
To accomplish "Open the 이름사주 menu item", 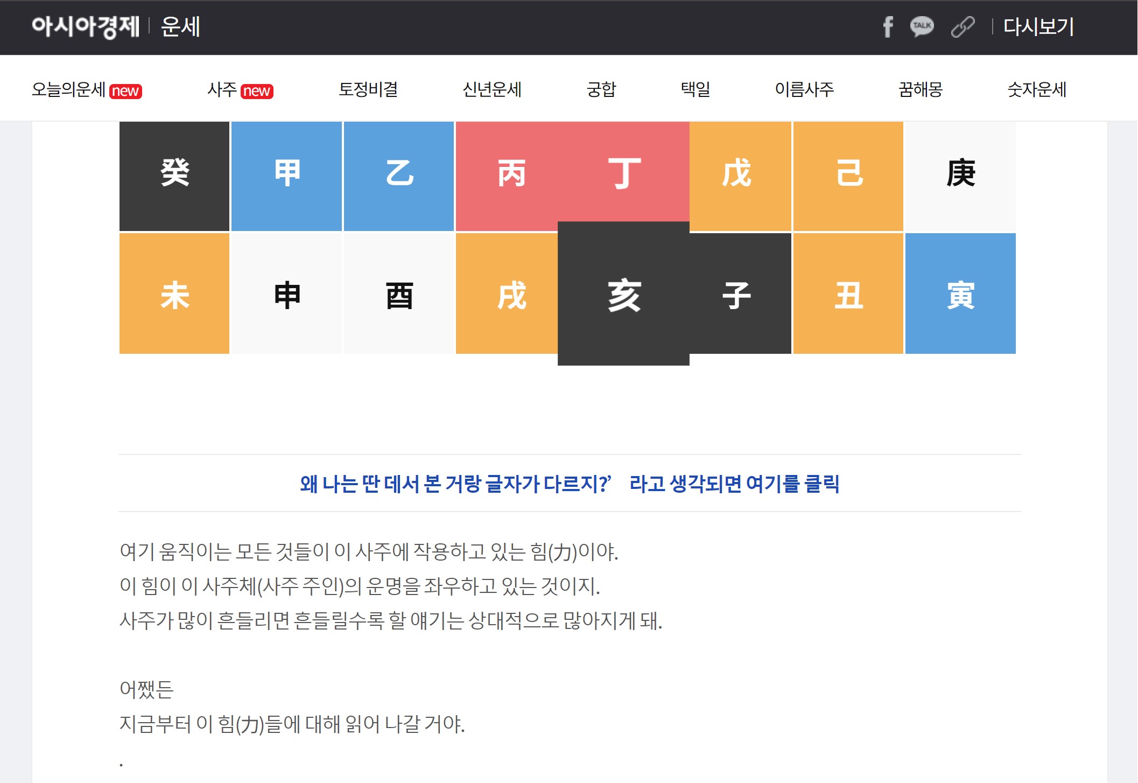I will pyautogui.click(x=804, y=89).
